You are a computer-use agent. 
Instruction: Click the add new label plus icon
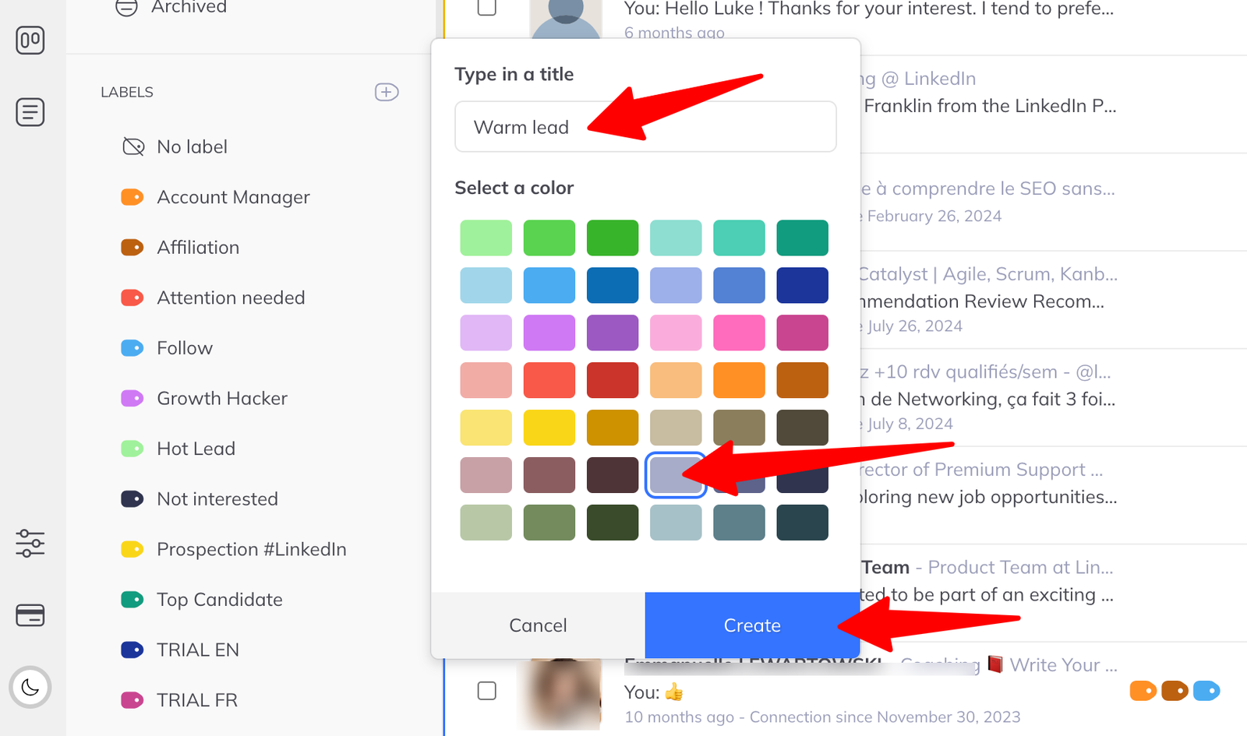(387, 92)
